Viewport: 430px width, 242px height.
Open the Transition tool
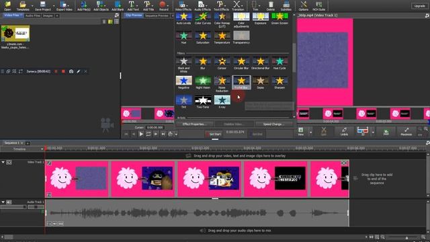point(237,5)
